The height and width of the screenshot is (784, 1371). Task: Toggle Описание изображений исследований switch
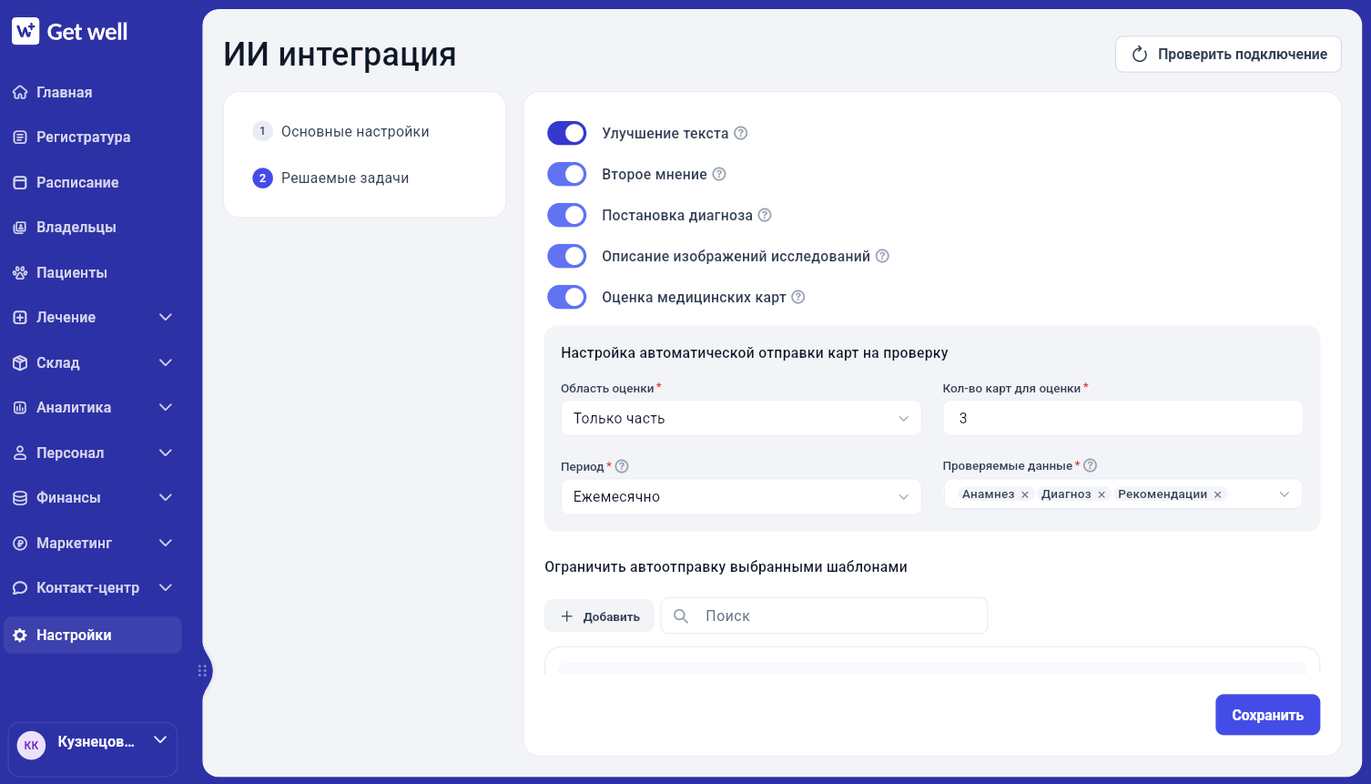click(x=566, y=256)
